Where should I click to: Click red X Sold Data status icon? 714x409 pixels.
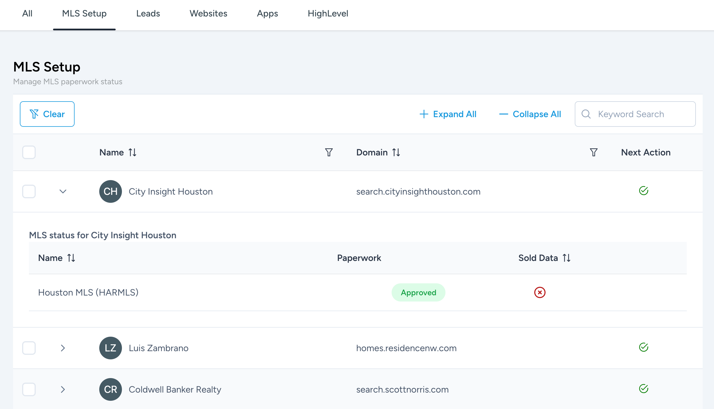pos(540,292)
